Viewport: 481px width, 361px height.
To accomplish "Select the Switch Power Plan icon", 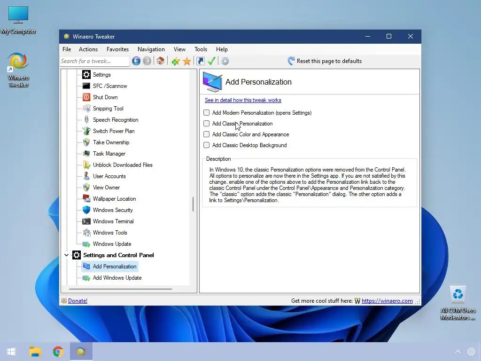I will click(86, 131).
